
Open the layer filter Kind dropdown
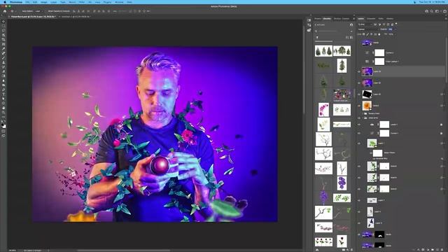(365, 24)
